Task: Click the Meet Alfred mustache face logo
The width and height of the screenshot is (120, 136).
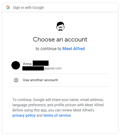Action: pos(60,26)
